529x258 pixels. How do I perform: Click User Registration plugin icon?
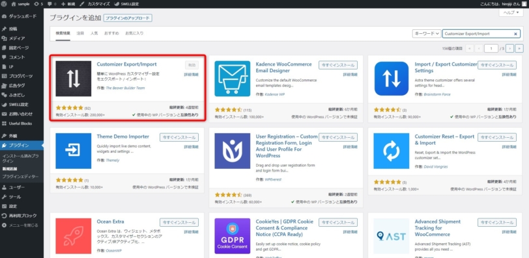(x=233, y=151)
